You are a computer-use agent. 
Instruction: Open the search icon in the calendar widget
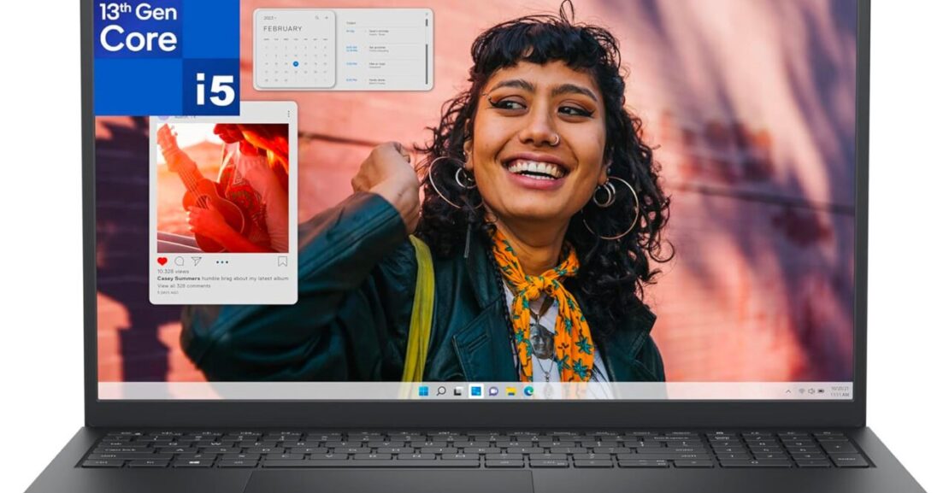click(x=316, y=17)
